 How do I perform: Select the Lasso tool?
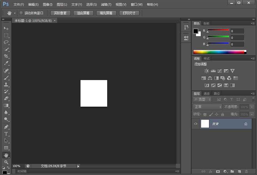coord(6,42)
